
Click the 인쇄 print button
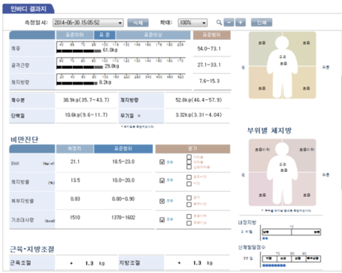[x=261, y=23]
